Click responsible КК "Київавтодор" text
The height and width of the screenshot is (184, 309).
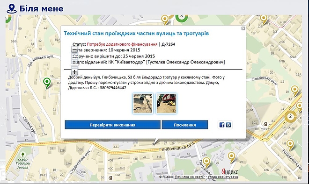127,62
